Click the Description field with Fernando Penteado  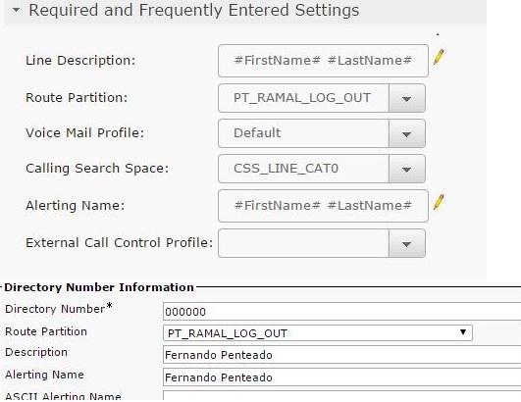click(341, 355)
